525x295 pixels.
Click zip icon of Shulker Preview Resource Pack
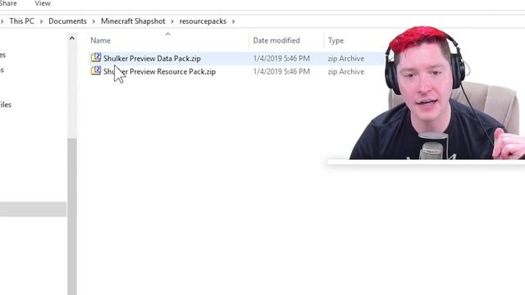[96, 71]
